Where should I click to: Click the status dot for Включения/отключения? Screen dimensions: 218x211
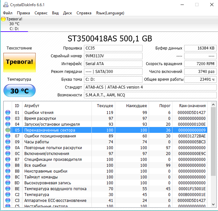[x=8, y=153]
